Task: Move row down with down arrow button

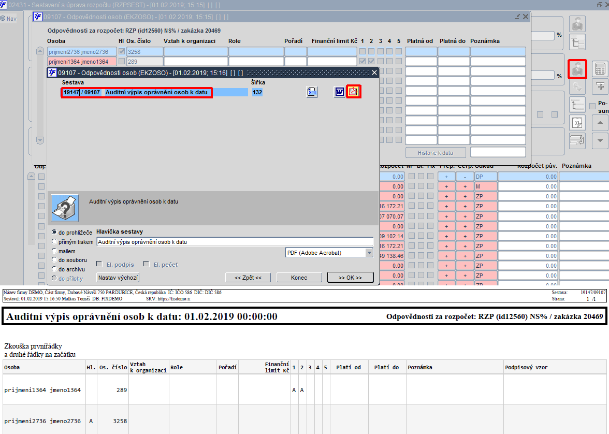Action: pos(600,141)
